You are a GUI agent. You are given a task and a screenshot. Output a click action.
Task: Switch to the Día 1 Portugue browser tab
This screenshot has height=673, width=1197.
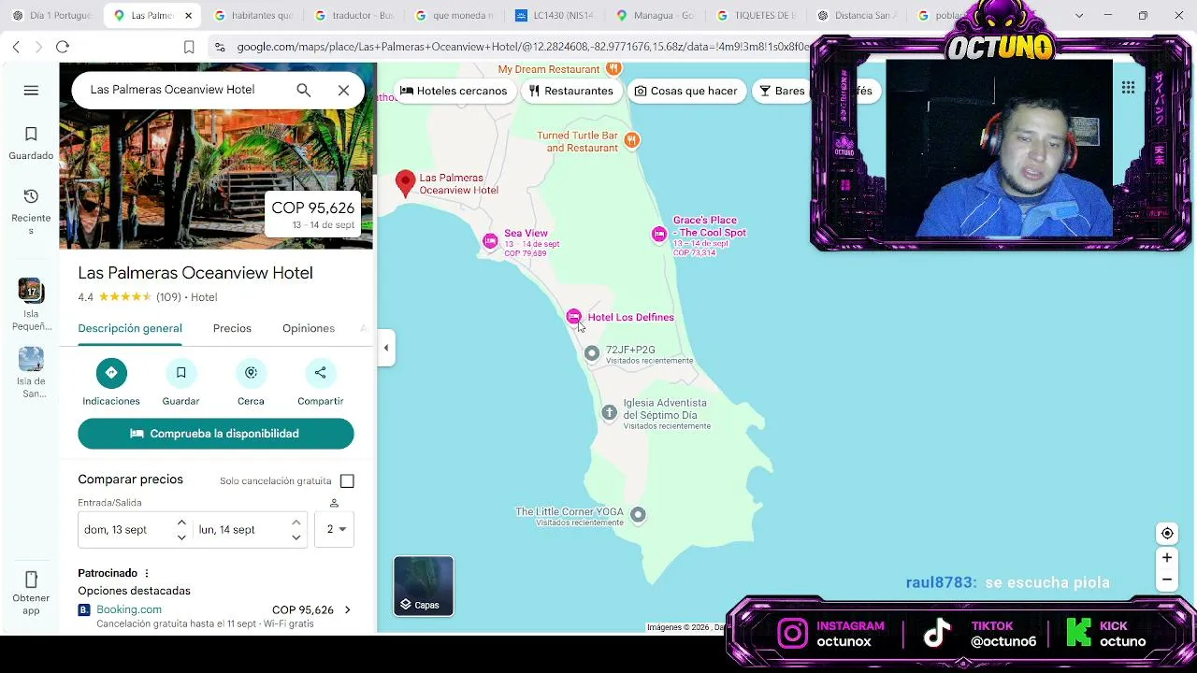(x=52, y=16)
